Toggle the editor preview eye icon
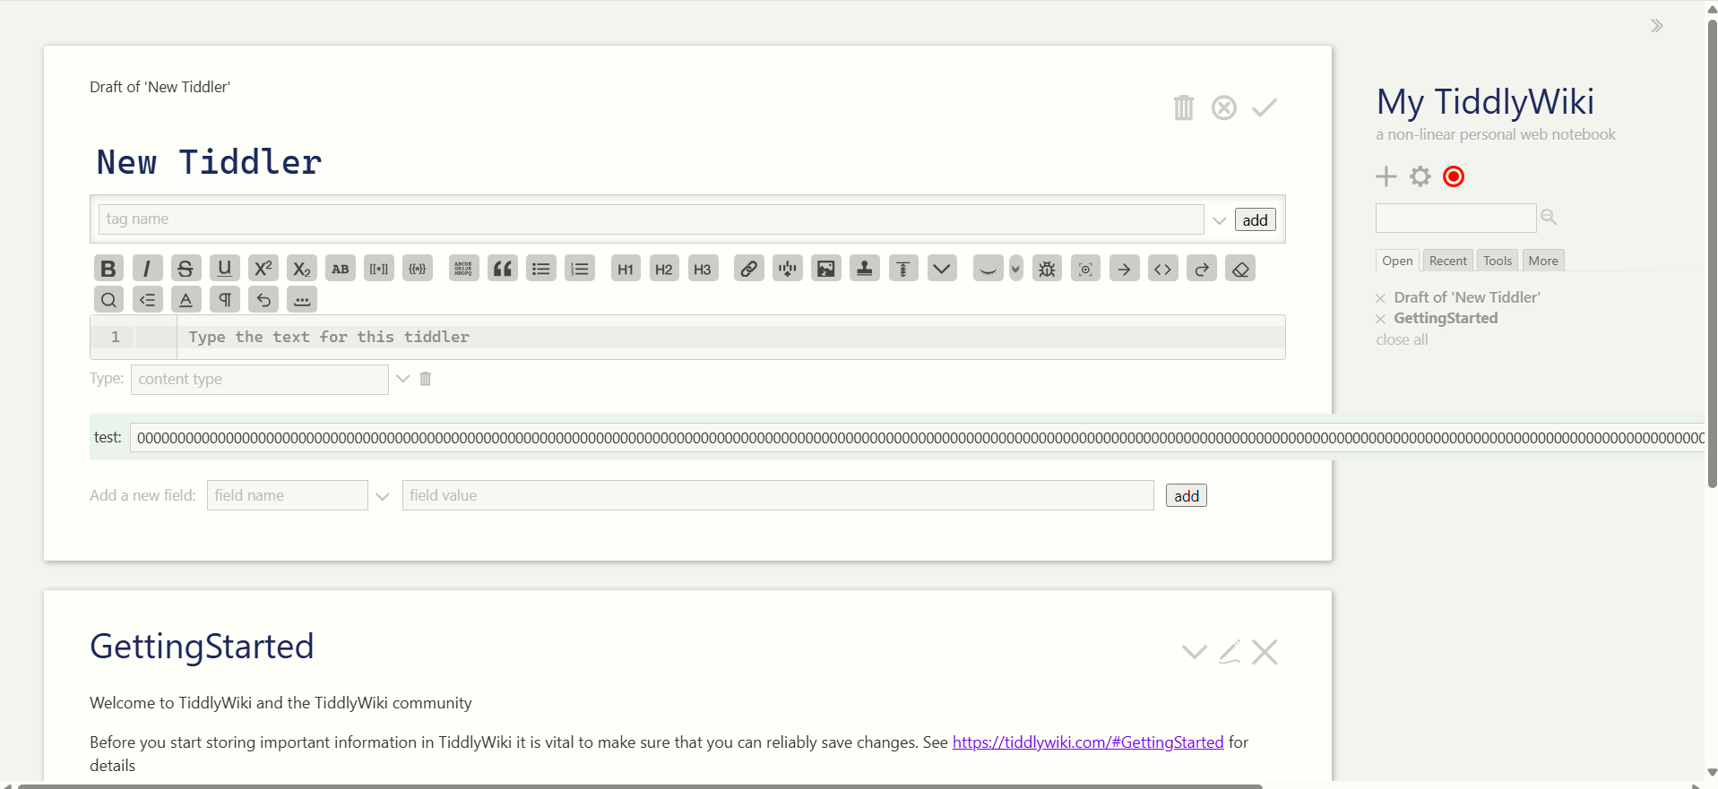Image resolution: width=1718 pixels, height=789 pixels. click(988, 269)
